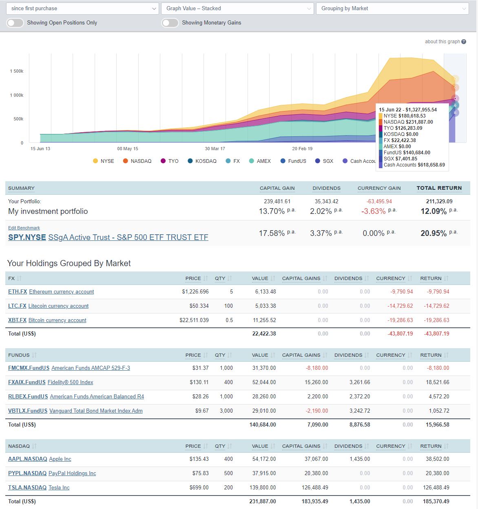Open the XBT.FX holding link
Screen dimensions: 478x509
pyautogui.click(x=17, y=320)
